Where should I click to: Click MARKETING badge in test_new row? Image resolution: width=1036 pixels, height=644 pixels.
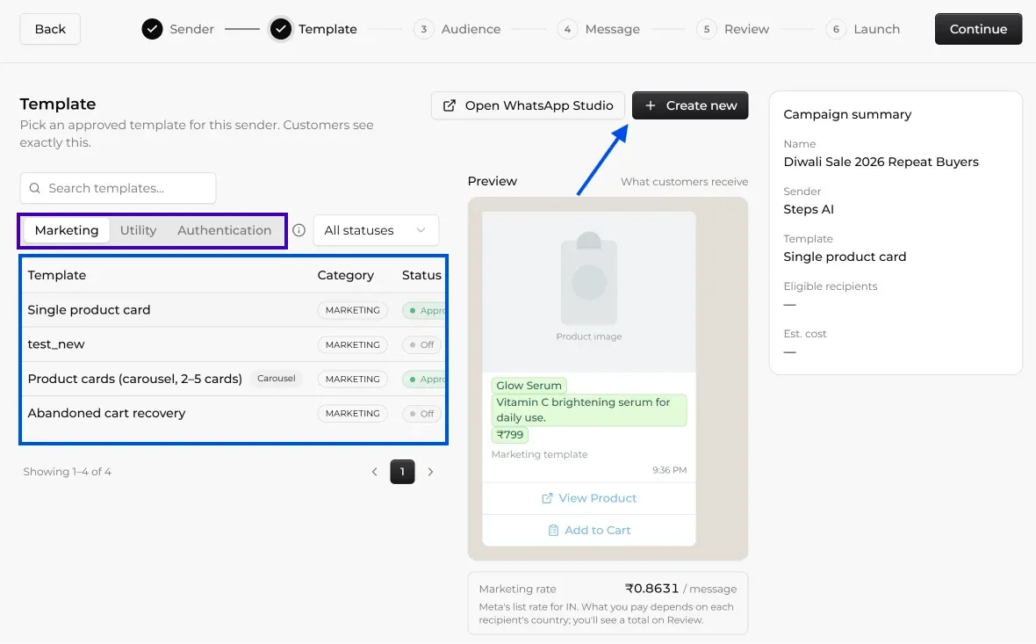[352, 344]
